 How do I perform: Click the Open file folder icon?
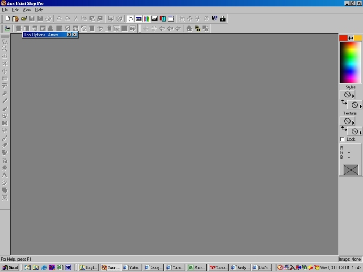pos(24,19)
